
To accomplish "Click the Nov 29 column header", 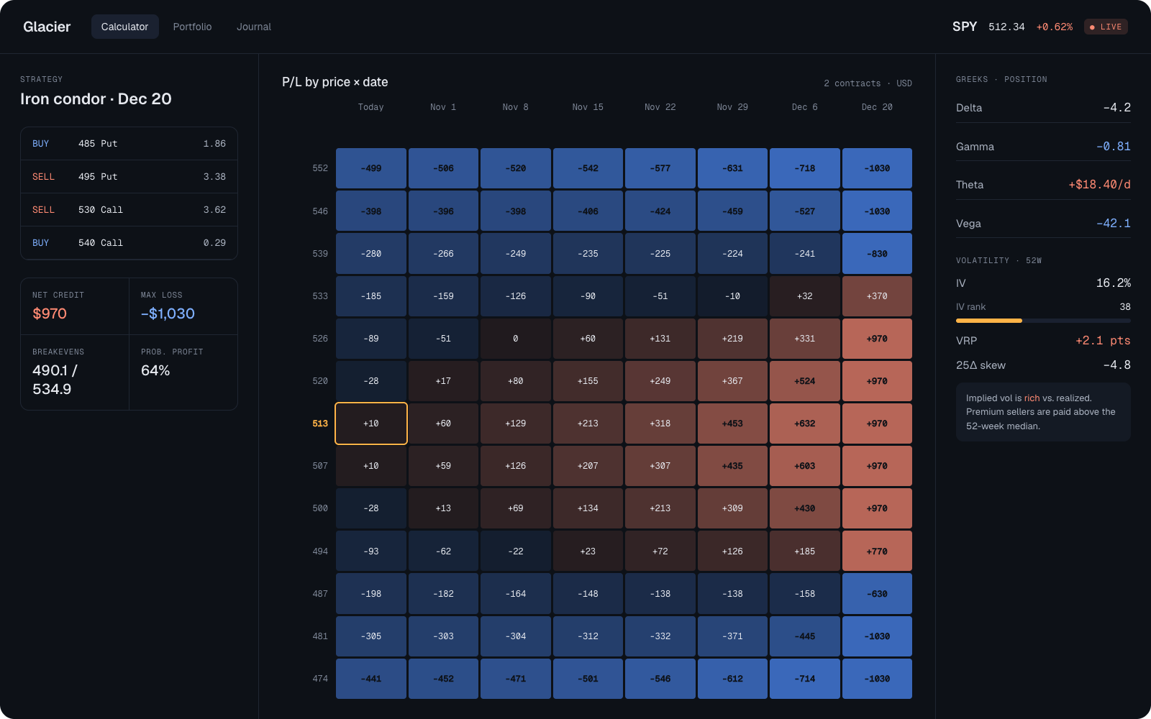I will [x=732, y=107].
